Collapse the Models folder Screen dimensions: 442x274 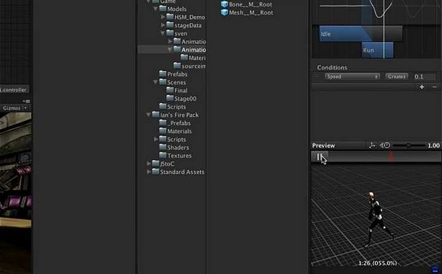point(155,9)
